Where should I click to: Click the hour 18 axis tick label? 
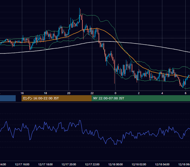point(46,93)
